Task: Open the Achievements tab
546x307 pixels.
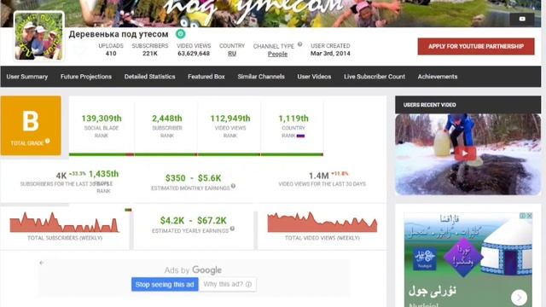Action: (x=438, y=77)
